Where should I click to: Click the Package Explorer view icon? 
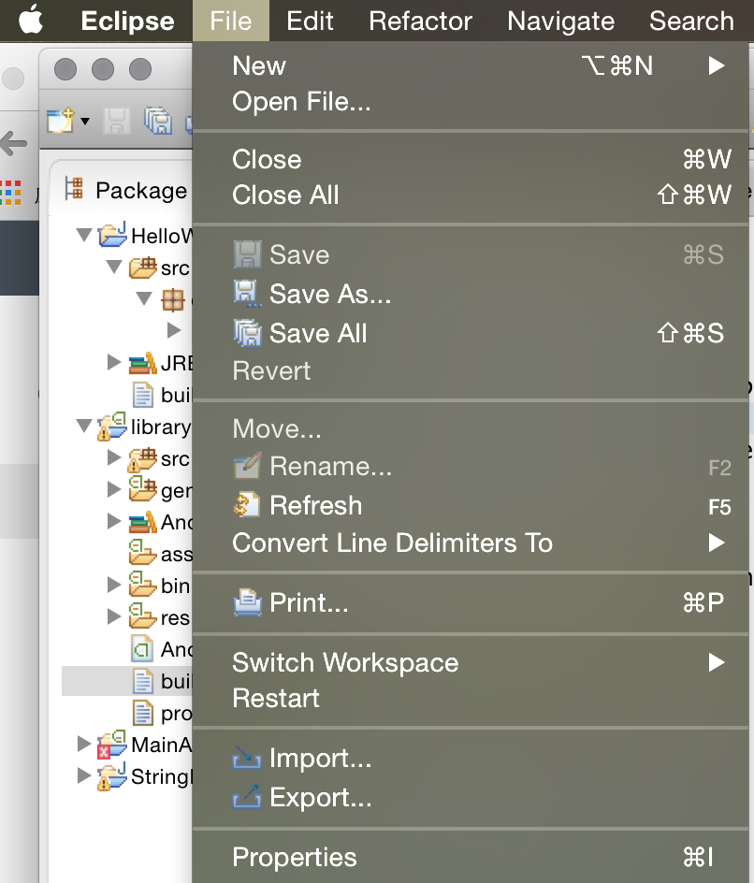(x=74, y=189)
